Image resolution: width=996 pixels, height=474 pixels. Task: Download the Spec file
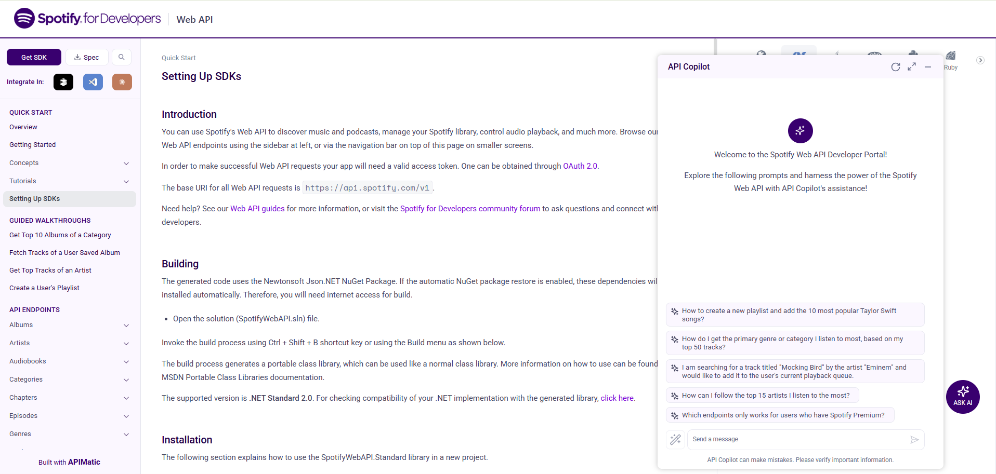click(x=87, y=57)
